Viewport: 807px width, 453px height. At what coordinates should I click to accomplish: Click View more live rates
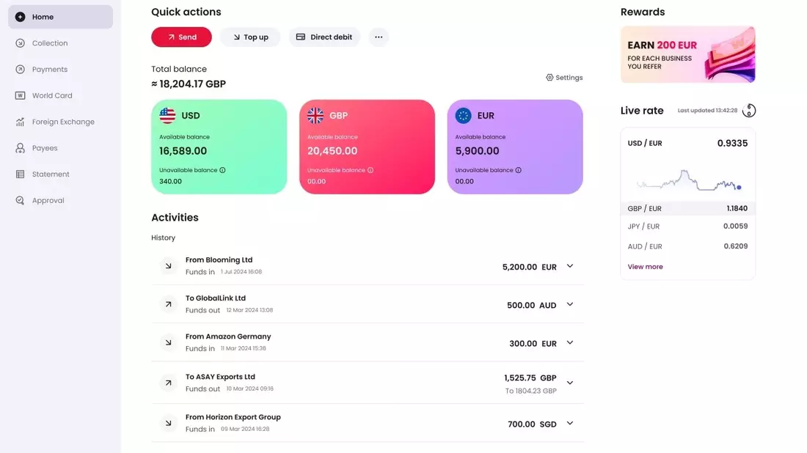[x=645, y=267]
